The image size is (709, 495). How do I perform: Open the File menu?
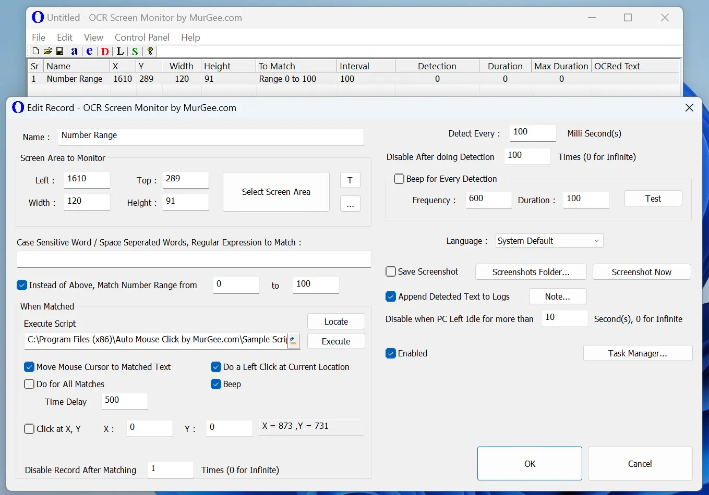[39, 38]
